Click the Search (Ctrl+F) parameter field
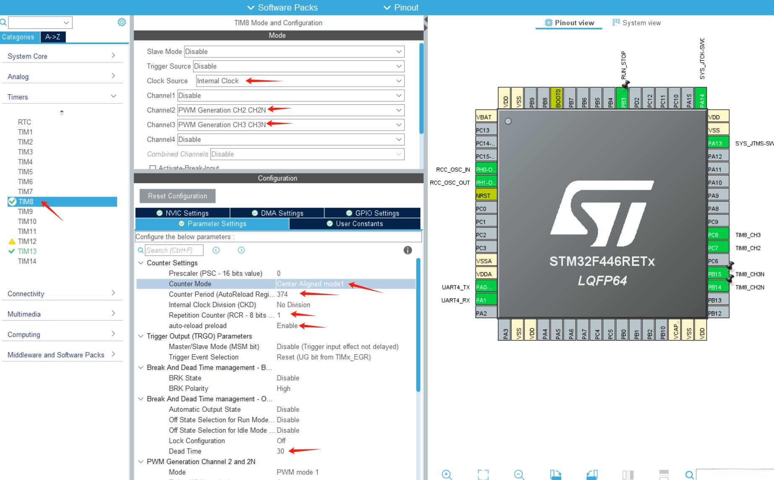 (174, 250)
